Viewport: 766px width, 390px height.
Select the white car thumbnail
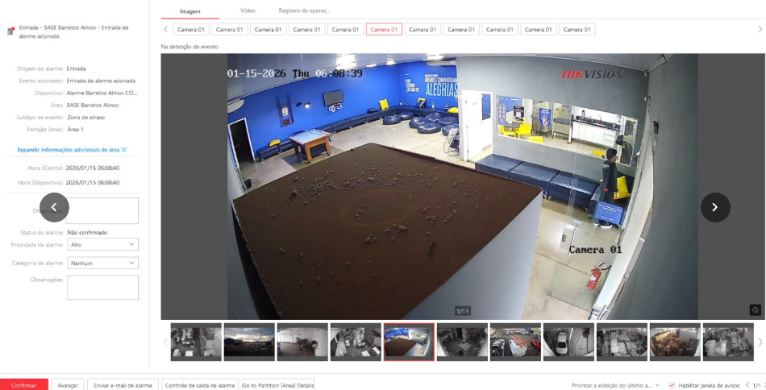click(x=568, y=342)
